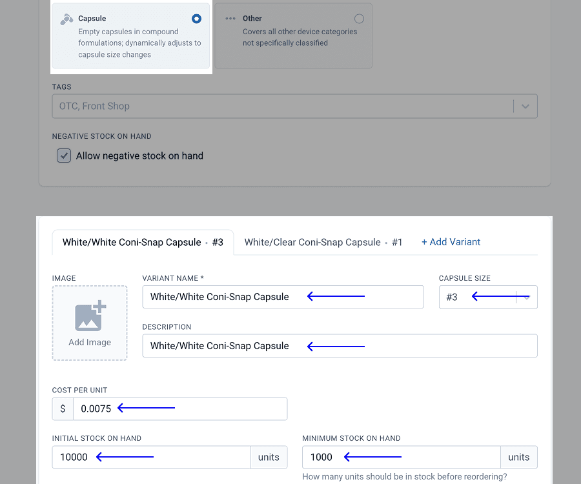Click the 'units' suffix of Initial Stock

point(269,458)
